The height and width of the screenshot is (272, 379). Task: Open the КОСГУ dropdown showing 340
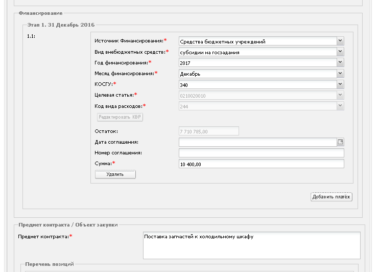click(340, 84)
